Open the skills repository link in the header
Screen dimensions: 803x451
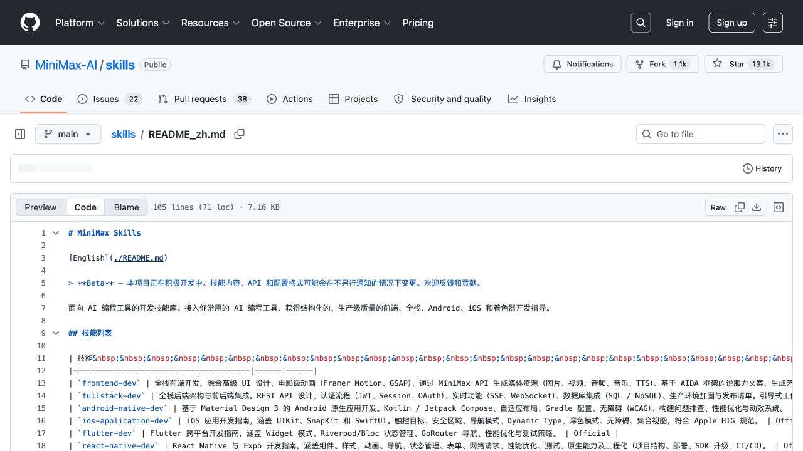(x=120, y=65)
